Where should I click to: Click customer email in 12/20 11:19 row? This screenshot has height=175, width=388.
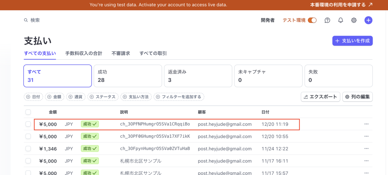225,124
